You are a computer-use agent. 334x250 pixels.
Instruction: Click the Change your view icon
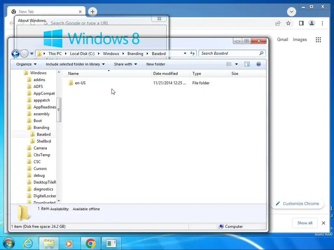(x=229, y=64)
